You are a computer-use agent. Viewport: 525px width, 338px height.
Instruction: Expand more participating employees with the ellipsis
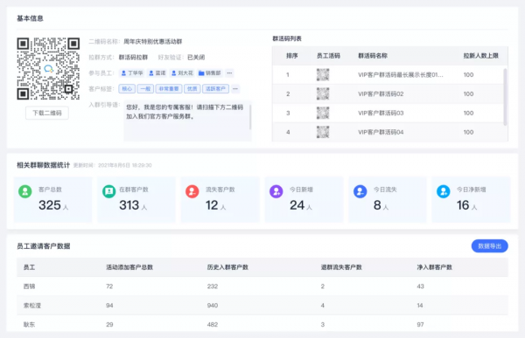229,72
